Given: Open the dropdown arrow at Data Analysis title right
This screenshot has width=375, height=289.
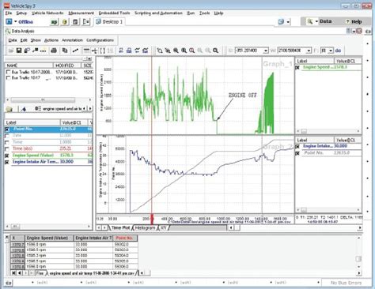Looking at the screenshot, I should click(354, 32).
